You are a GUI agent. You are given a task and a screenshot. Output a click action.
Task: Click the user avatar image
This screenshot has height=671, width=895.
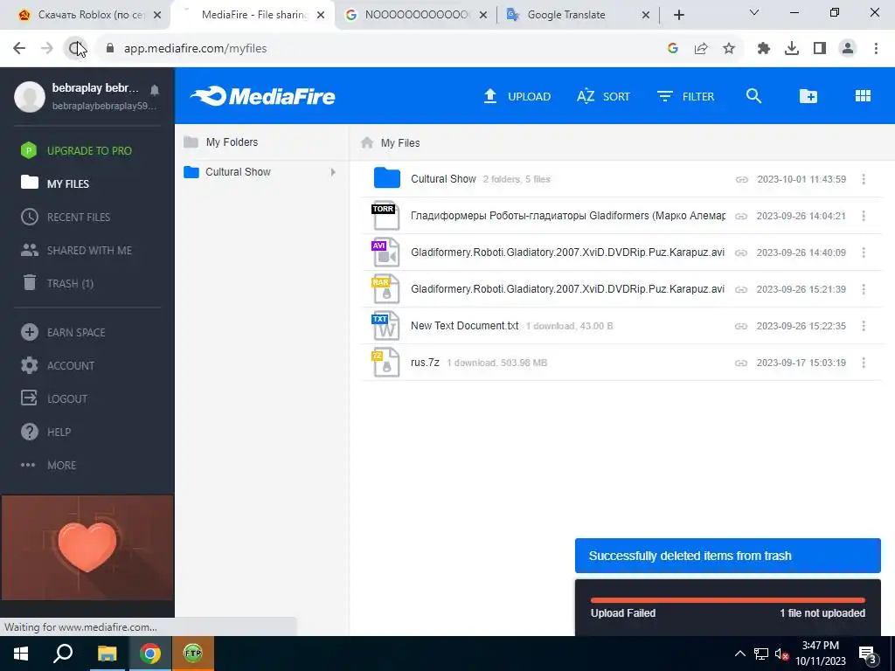click(29, 96)
